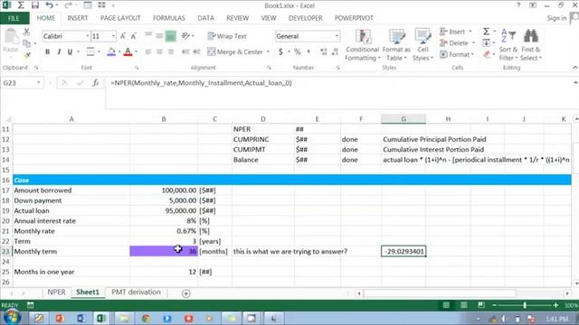Image resolution: width=579 pixels, height=325 pixels.
Task: Toggle Wrap Text
Action: pyautogui.click(x=227, y=36)
